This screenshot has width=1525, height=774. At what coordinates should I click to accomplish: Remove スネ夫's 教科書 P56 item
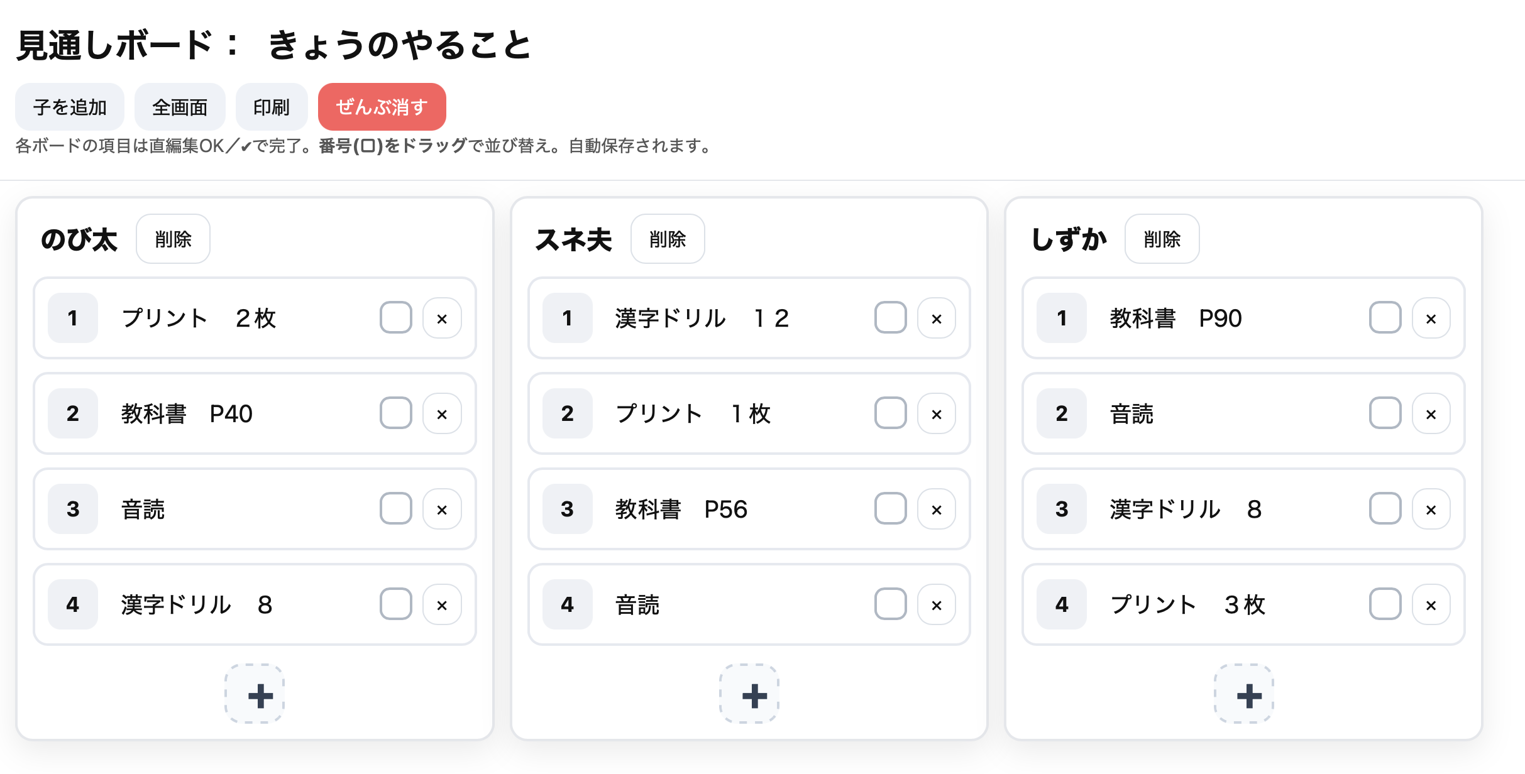click(936, 510)
